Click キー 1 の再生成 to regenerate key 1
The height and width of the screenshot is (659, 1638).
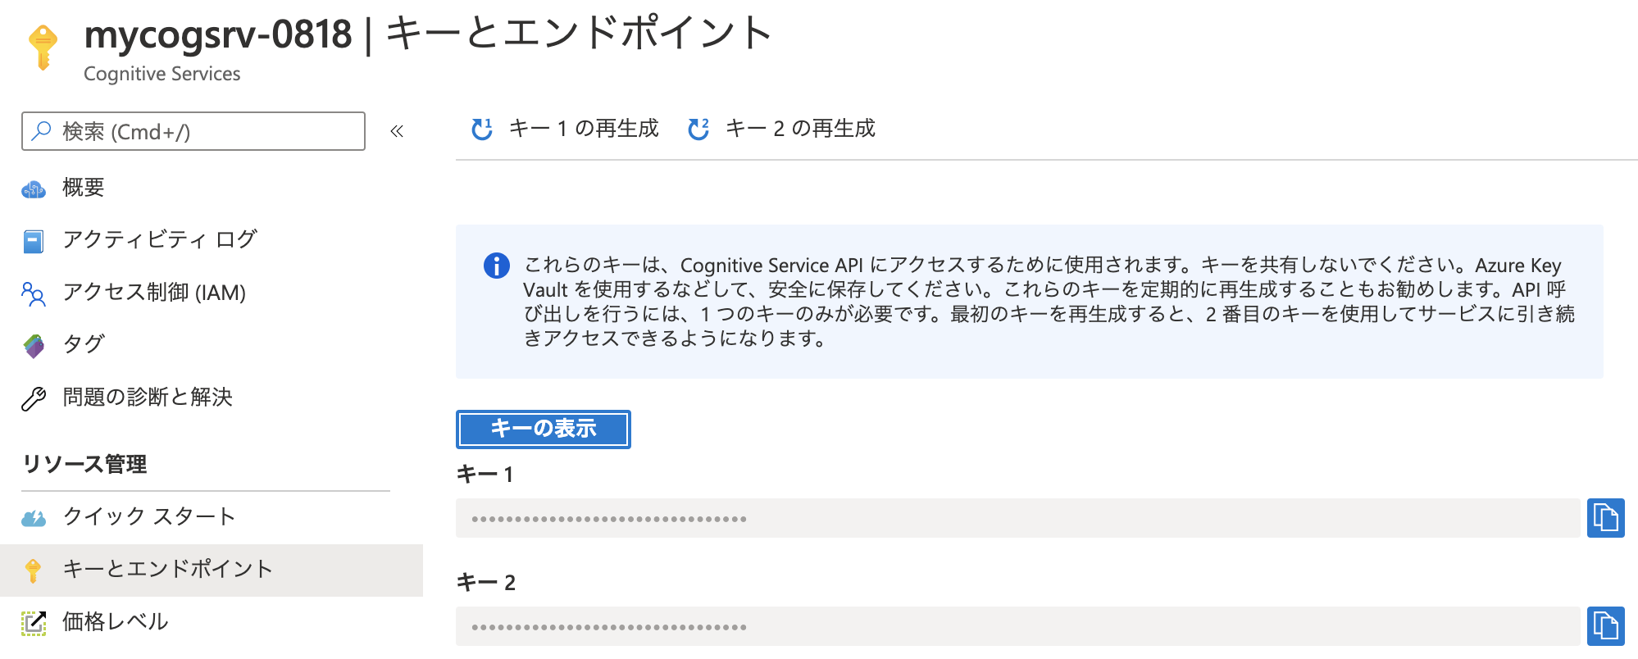584,129
